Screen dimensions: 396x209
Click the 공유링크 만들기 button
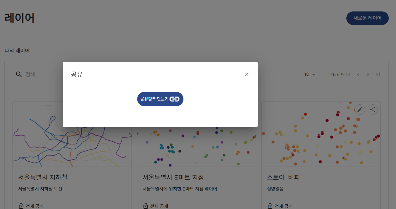click(x=160, y=99)
